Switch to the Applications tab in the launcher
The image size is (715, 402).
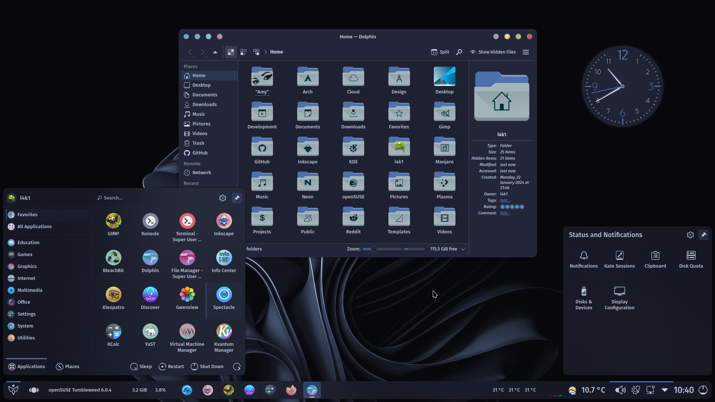tap(26, 367)
